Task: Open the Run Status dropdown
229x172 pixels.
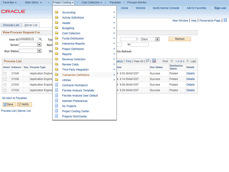Action: [39, 51]
